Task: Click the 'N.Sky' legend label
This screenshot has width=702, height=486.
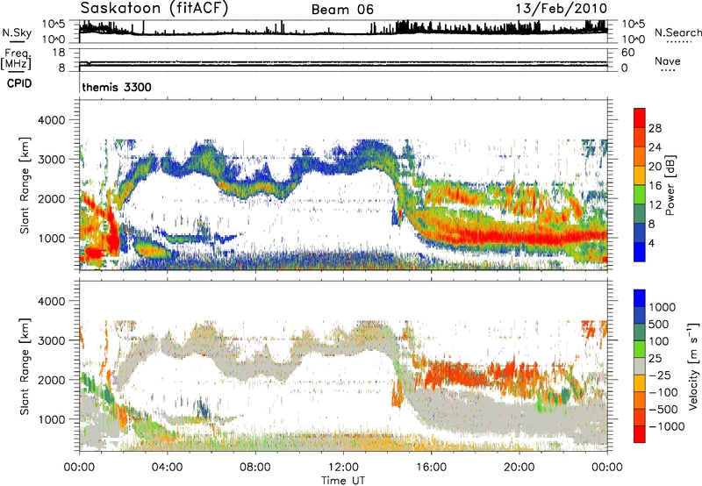Action: [17, 32]
